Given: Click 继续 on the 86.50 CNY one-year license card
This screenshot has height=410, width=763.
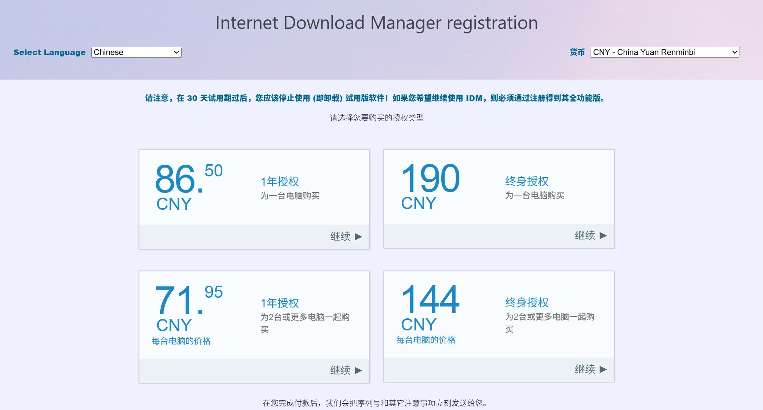Looking at the screenshot, I should click(340, 237).
